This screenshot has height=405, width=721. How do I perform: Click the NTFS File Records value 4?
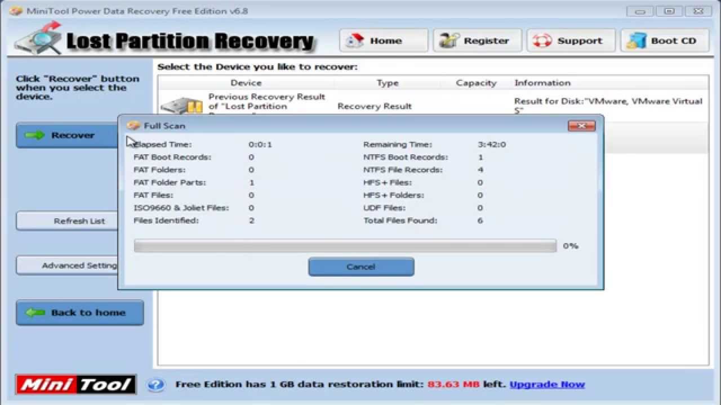coord(480,170)
